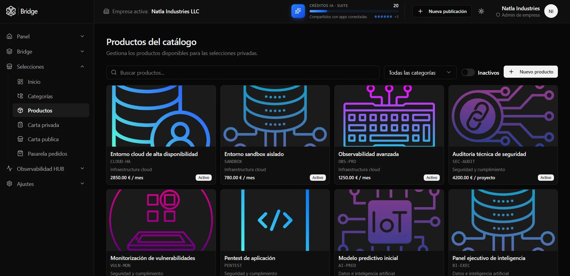Click the Observabilidad avanzada title
Screen dimensions: 570x276
(369, 154)
